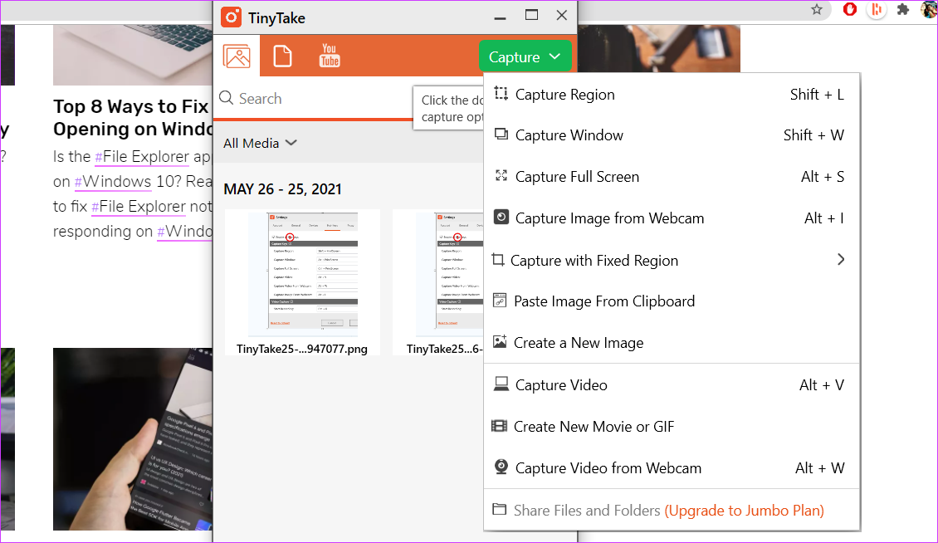Viewport: 938px width, 543px height.
Task: Choose Create New Movie or GIF
Action: (672, 426)
